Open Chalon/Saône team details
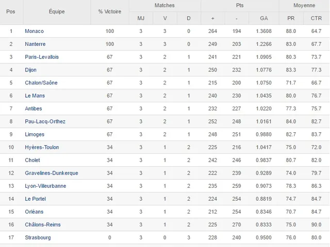The height and width of the screenshot is (247, 330). click(x=41, y=83)
